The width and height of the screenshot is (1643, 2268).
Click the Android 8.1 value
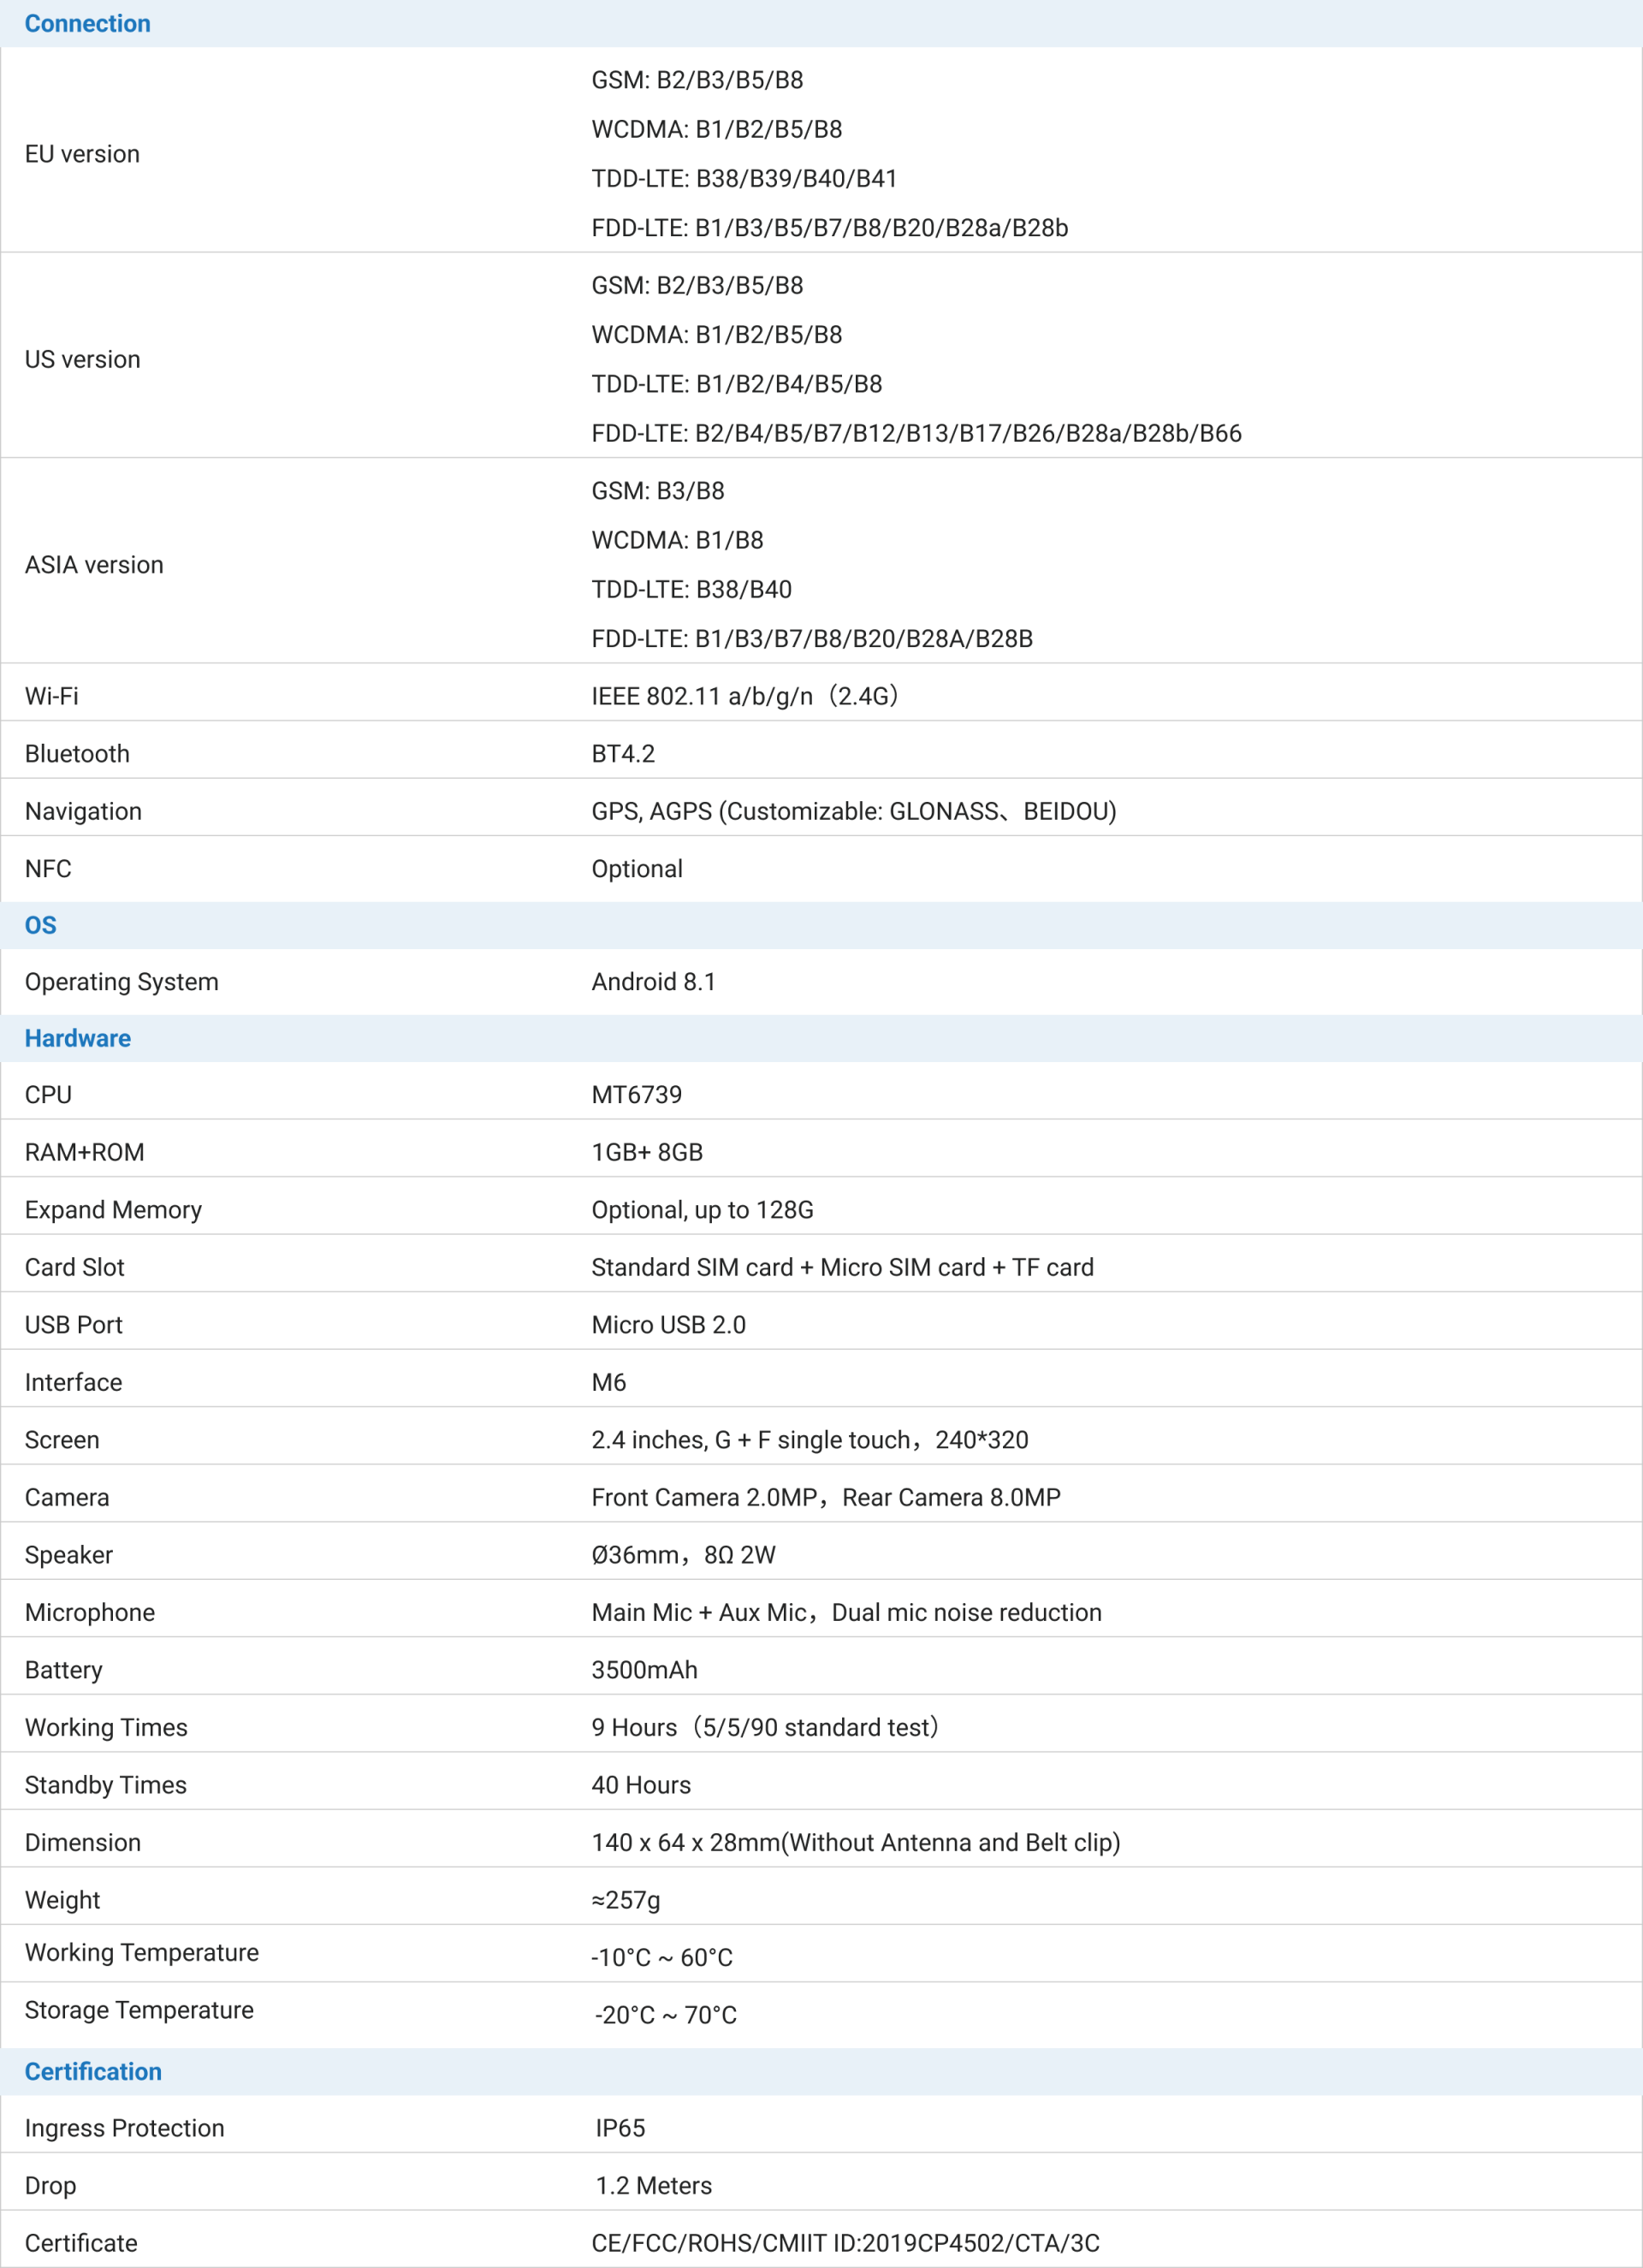[653, 982]
